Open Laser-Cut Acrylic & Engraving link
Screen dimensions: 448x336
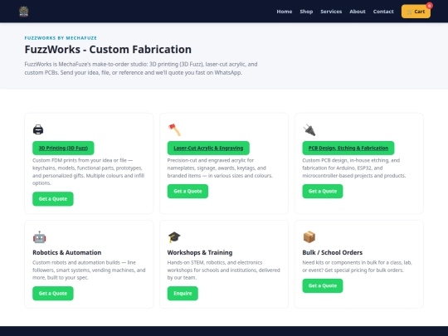tap(208, 148)
